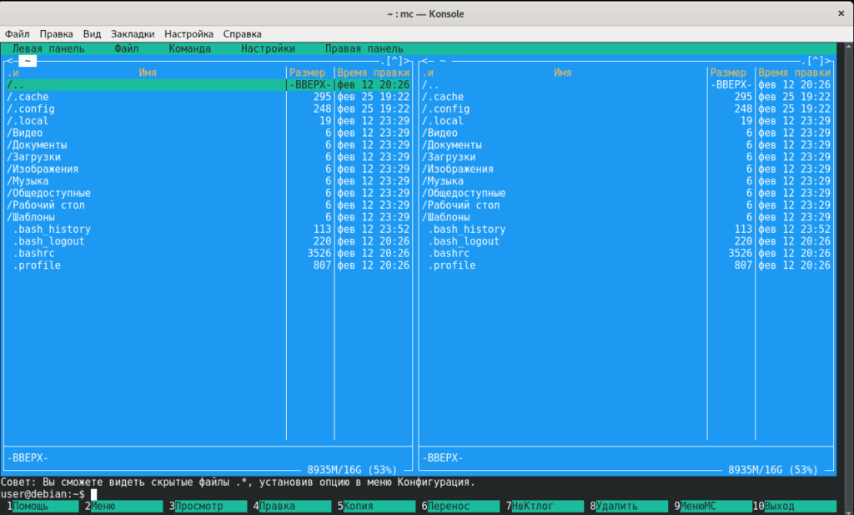This screenshot has width=854, height=515.
Task: Sort left panel by Размер column
Action: pyautogui.click(x=307, y=73)
